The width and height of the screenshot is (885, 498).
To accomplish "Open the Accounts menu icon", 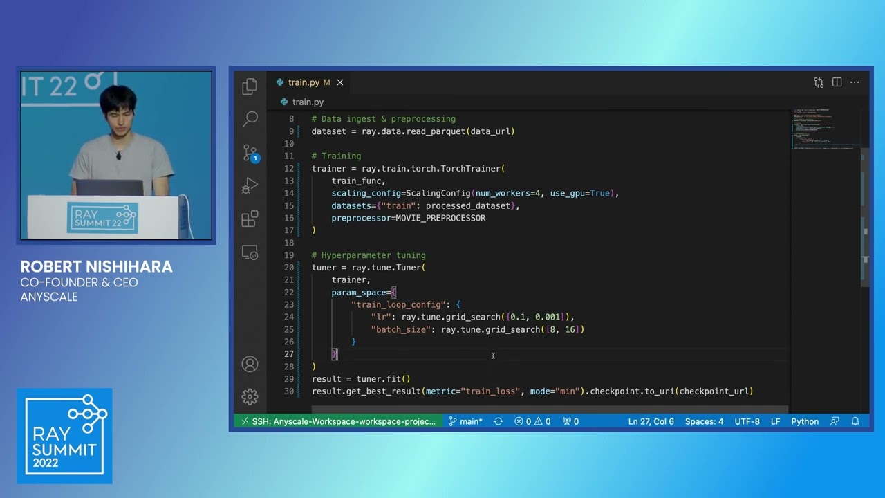I will (x=250, y=364).
